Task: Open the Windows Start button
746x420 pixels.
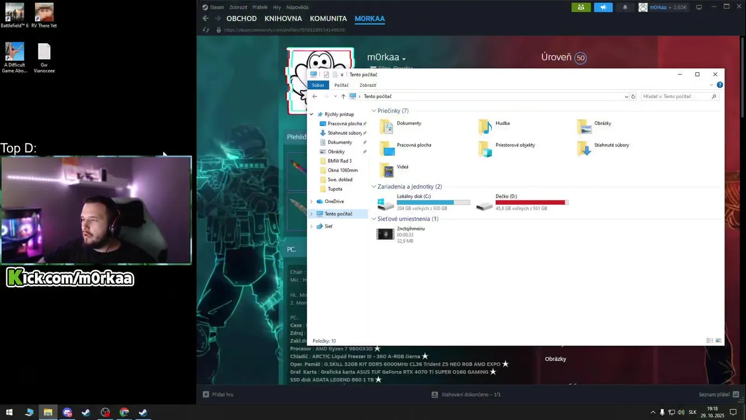Action: click(x=9, y=412)
